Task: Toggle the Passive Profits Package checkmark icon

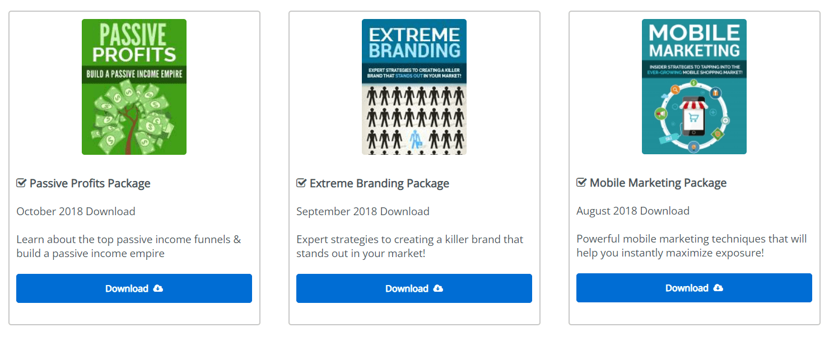Action: click(x=21, y=183)
